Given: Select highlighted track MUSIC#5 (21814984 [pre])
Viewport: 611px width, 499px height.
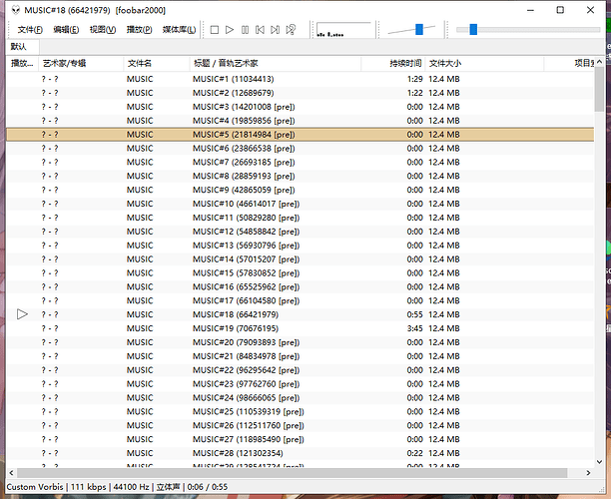Looking at the screenshot, I should [x=301, y=135].
